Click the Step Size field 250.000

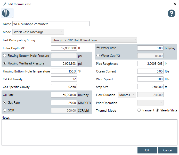click(150, 87)
